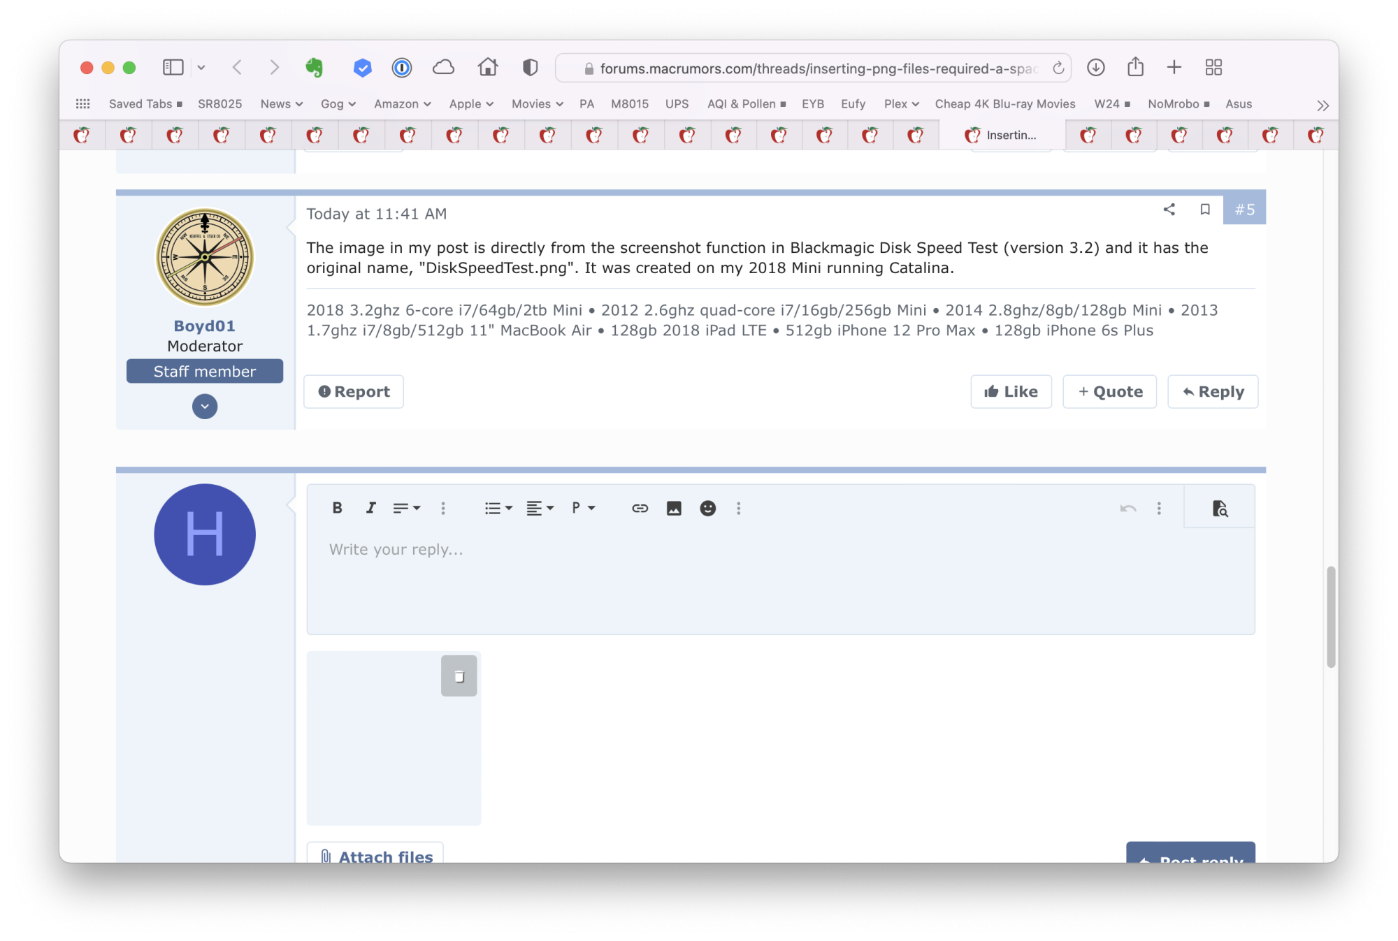Open Boyd01's profile link
This screenshot has height=941, width=1398.
click(204, 326)
